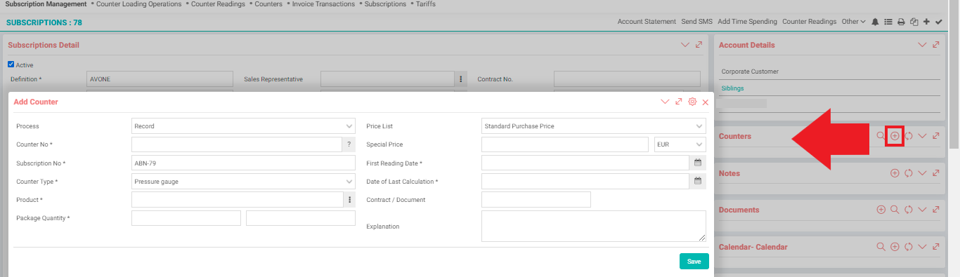Open Date of Last Calculation calendar picker
Image resolution: width=960 pixels, height=277 pixels.
coord(698,181)
